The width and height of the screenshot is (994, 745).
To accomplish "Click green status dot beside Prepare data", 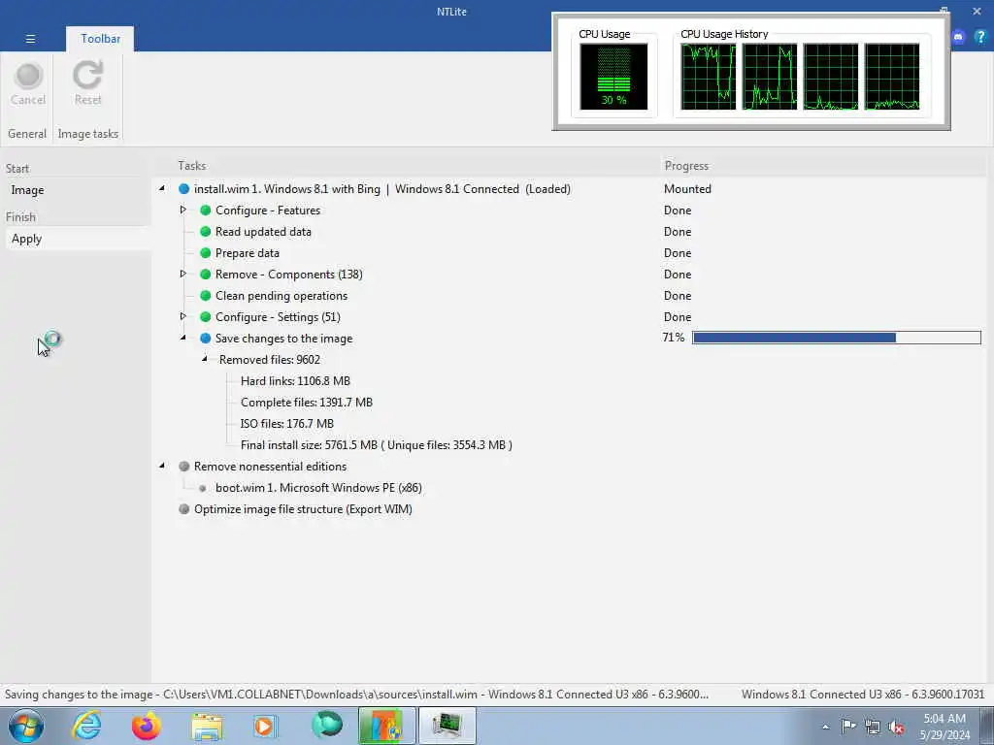I will pyautogui.click(x=206, y=253).
